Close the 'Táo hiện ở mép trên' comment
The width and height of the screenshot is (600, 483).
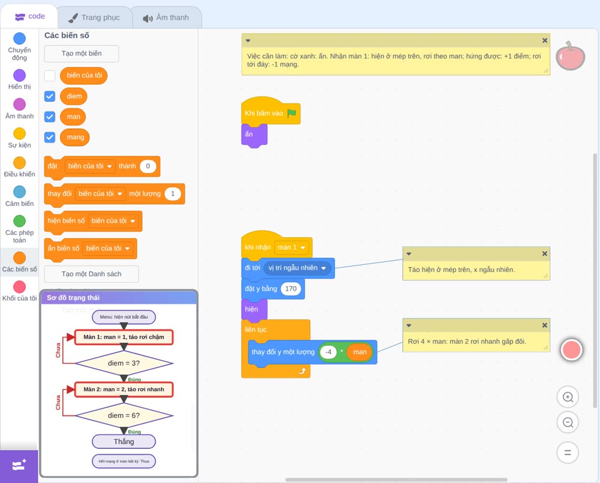(x=545, y=253)
